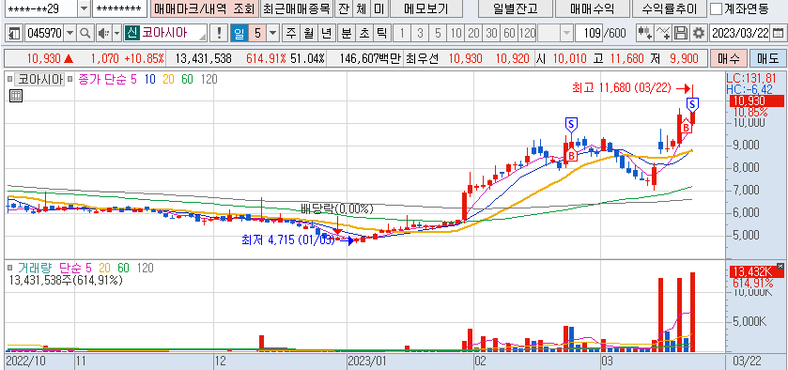Open stock search magnifier icon
788x370 pixels.
click(x=85, y=34)
